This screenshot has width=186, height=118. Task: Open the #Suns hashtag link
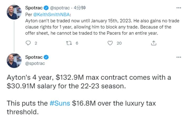[x=60, y=103]
